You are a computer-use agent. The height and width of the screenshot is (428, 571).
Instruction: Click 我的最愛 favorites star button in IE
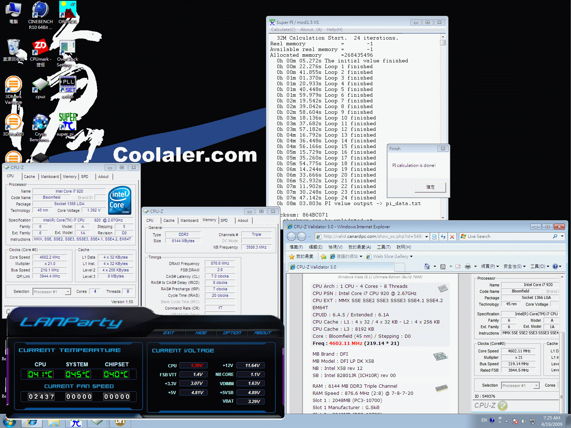pos(301,256)
